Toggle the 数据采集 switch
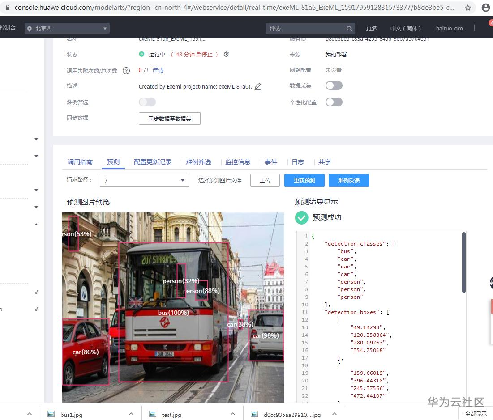The image size is (493, 420). tap(334, 85)
